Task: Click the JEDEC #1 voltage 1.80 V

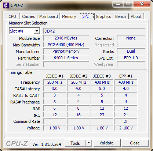Action: [x=55, y=128]
